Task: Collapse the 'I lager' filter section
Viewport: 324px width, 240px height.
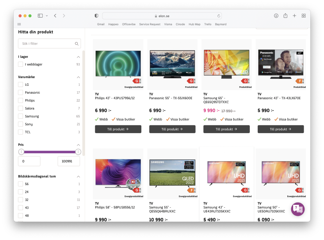Action: 78,57
